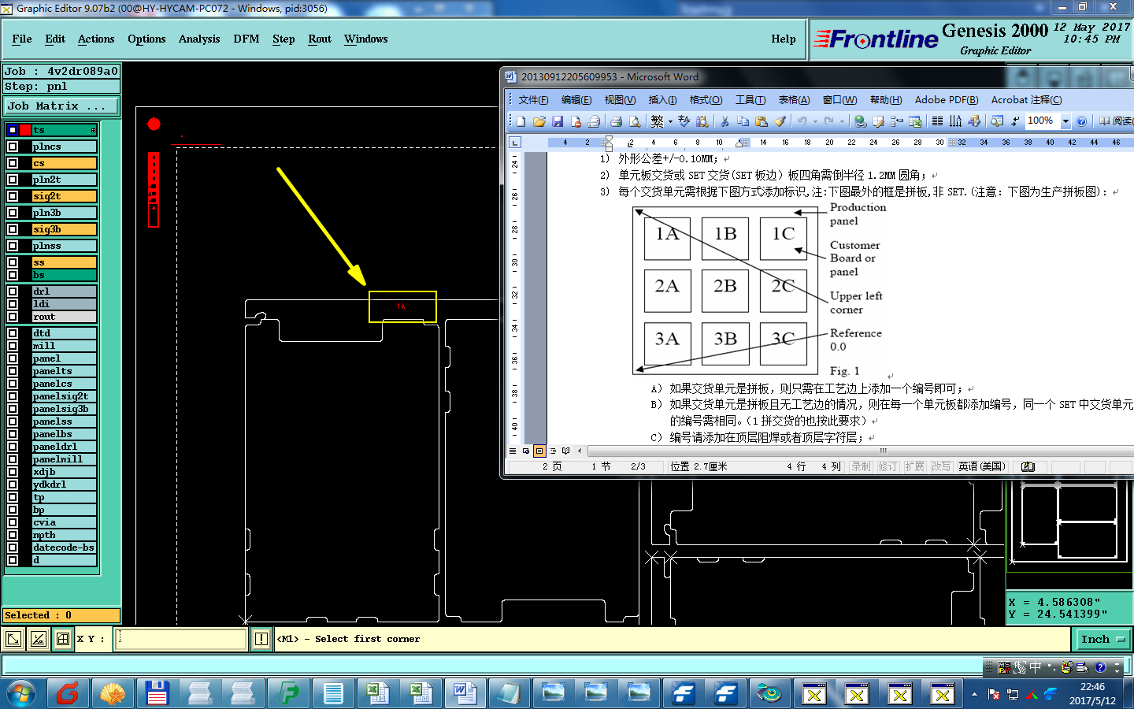Toggle visibility checkbox for layer cs

click(x=13, y=163)
